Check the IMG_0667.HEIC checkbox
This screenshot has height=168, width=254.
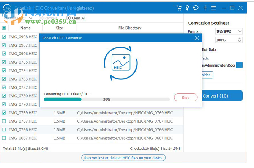[x=4, y=138]
